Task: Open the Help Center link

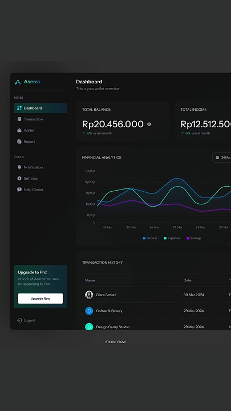Action: (34, 190)
